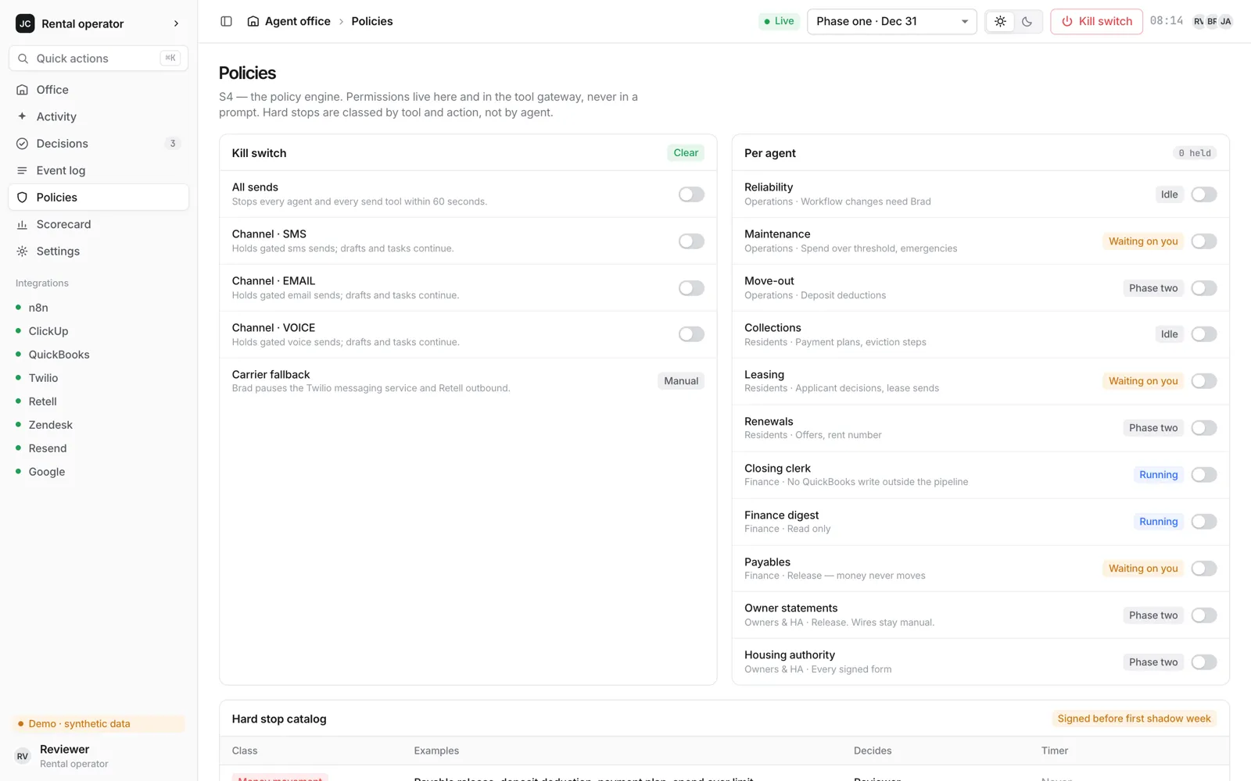The height and width of the screenshot is (781, 1251).
Task: Toggle Channel EMAIL hold switch
Action: coord(691,288)
